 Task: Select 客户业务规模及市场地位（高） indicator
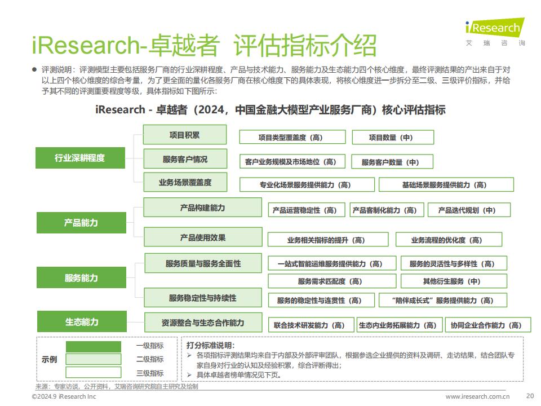coord(292,162)
